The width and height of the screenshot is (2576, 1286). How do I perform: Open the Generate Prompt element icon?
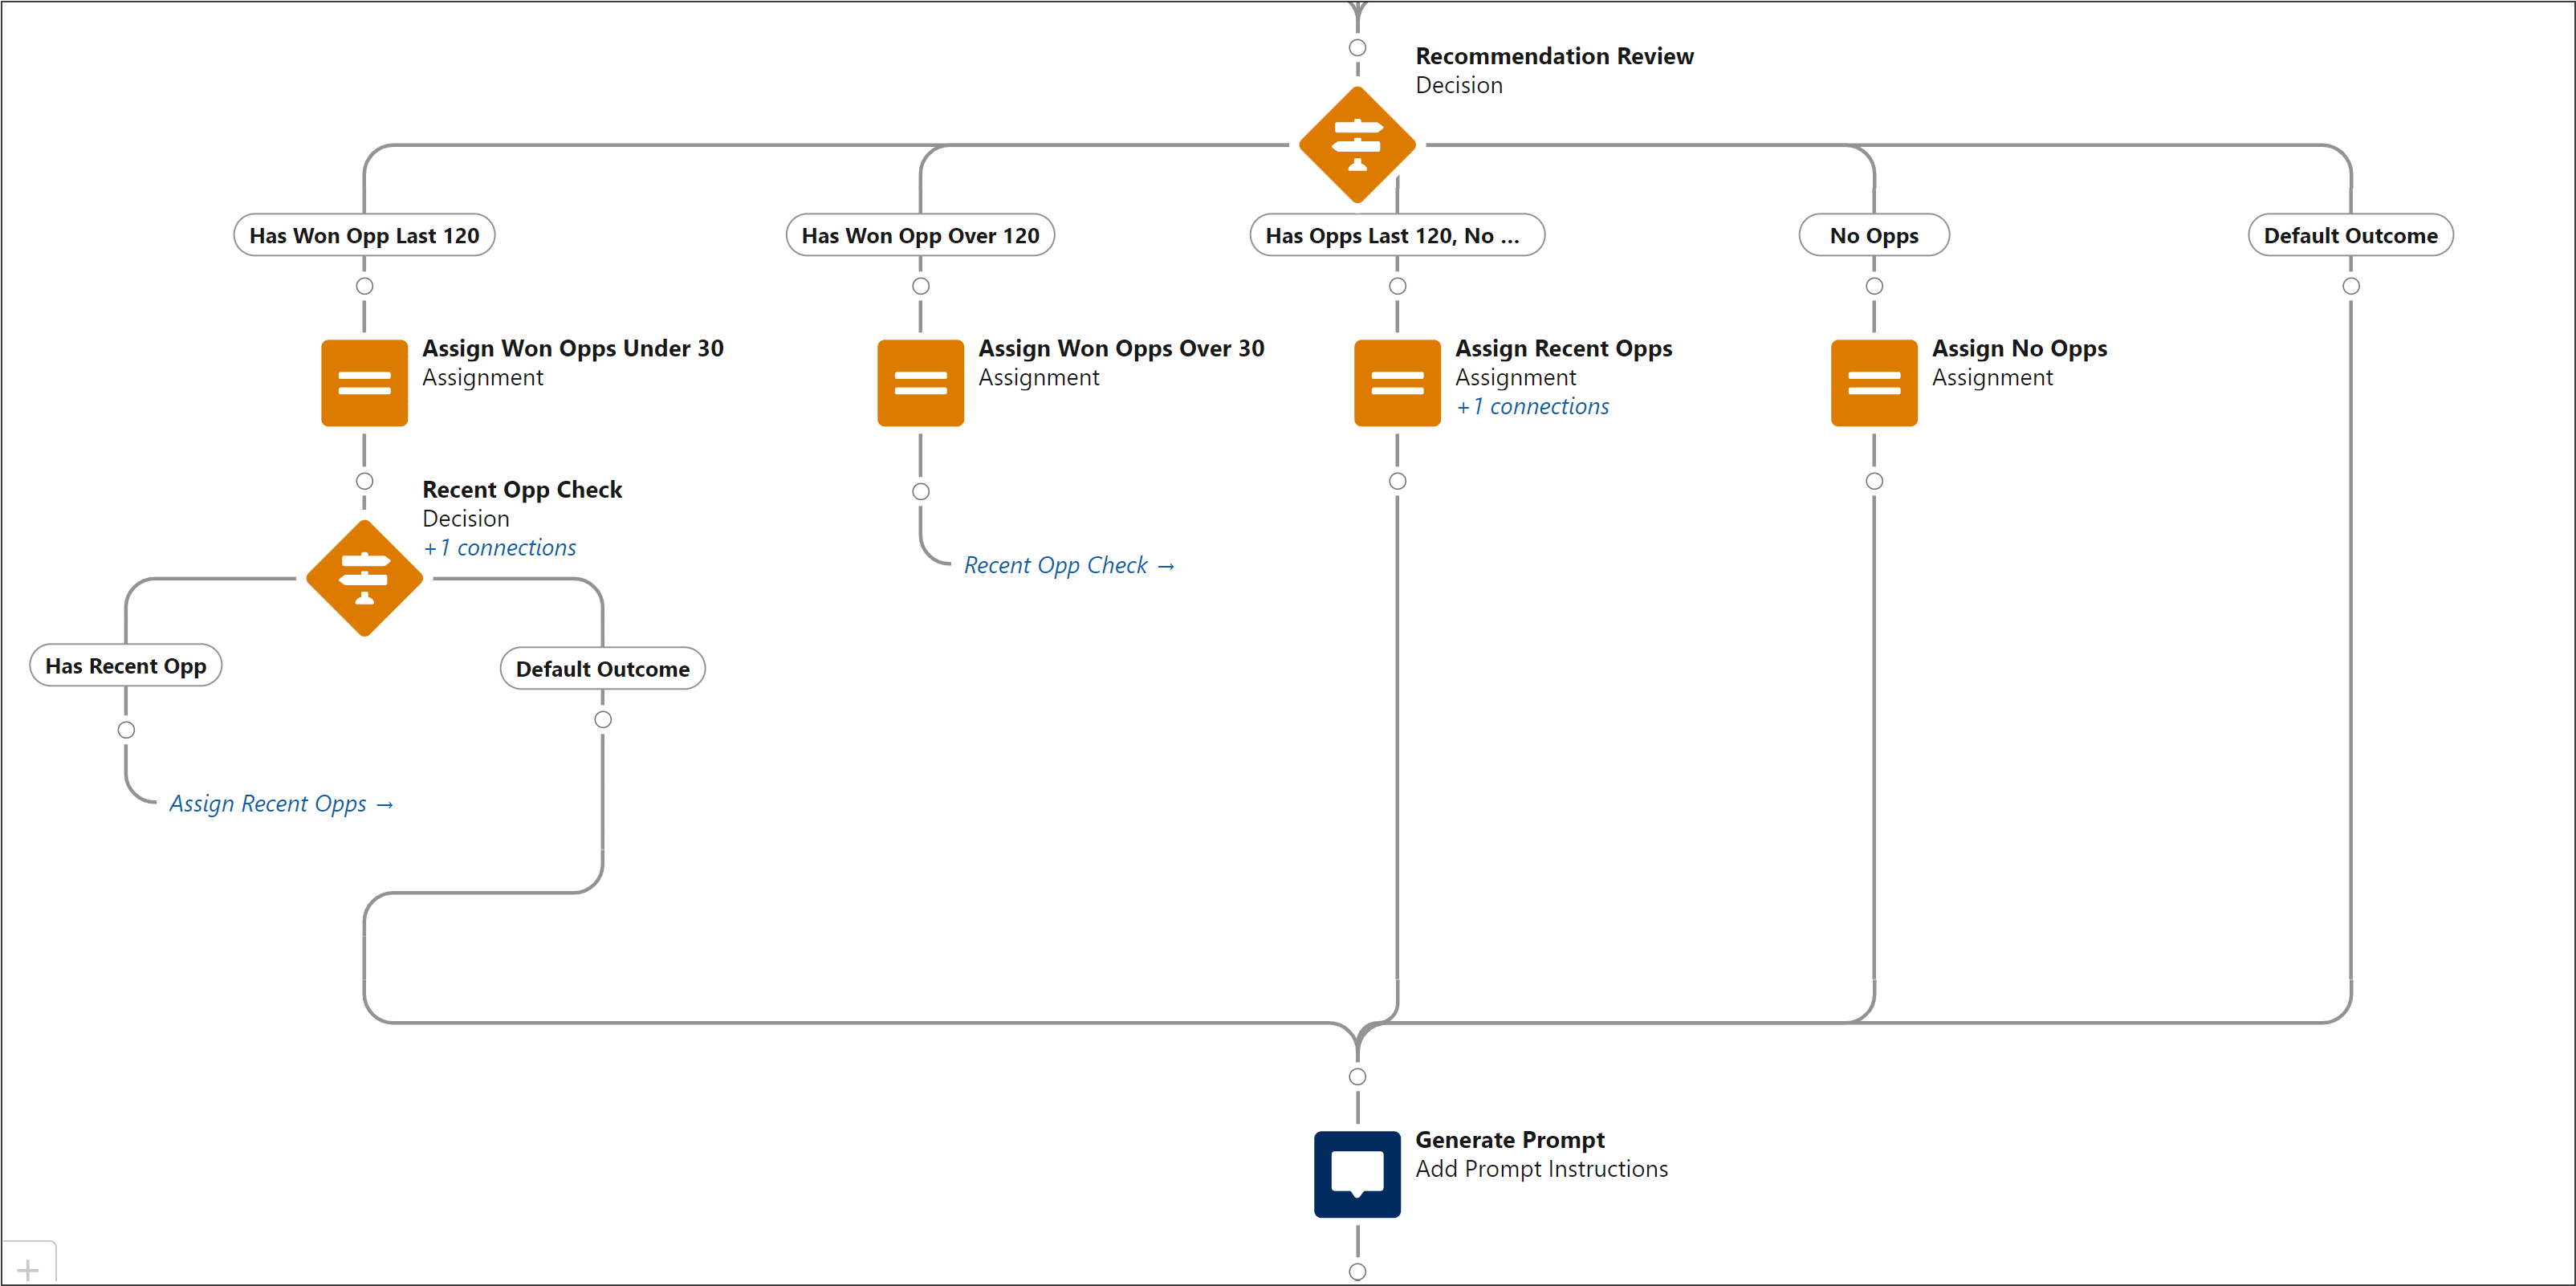(x=1357, y=1174)
